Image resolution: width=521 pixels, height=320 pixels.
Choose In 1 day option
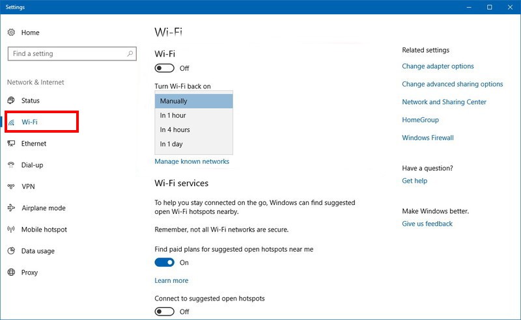coord(193,144)
